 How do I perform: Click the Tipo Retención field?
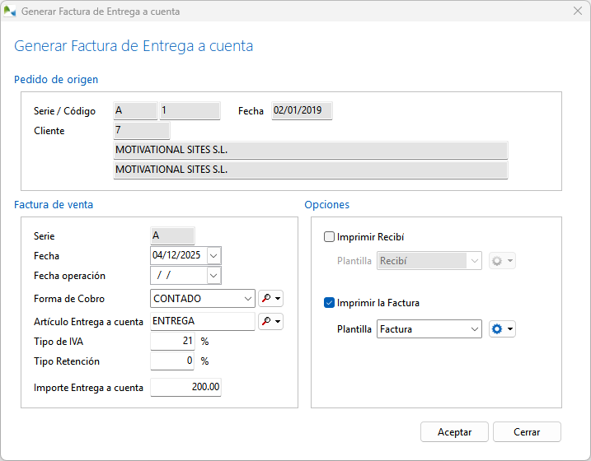click(172, 361)
